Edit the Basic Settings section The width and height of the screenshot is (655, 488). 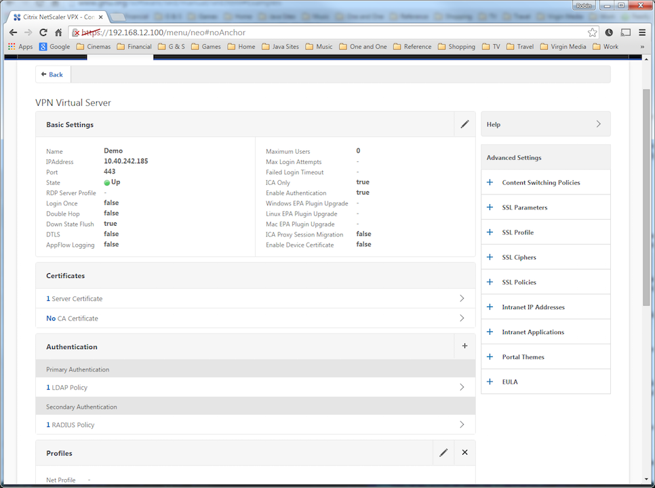click(x=464, y=124)
